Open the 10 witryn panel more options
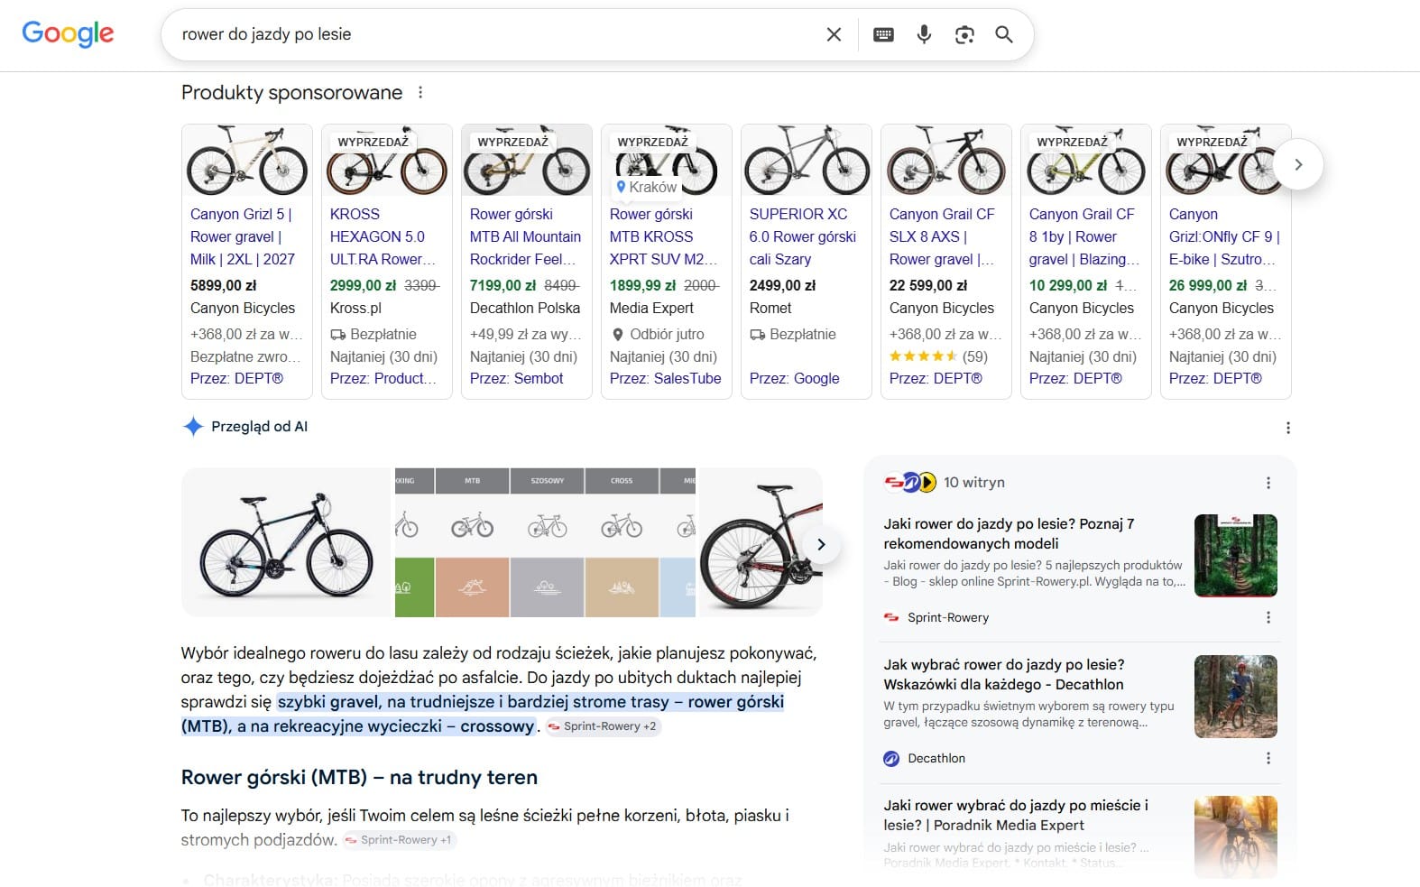1420x887 pixels. pyautogui.click(x=1268, y=483)
